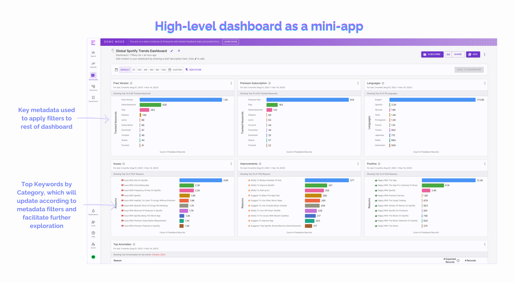Image resolution: width=514 pixels, height=283 pixels.
Task: Open the Help sidebar icon
Action: pyautogui.click(x=93, y=234)
